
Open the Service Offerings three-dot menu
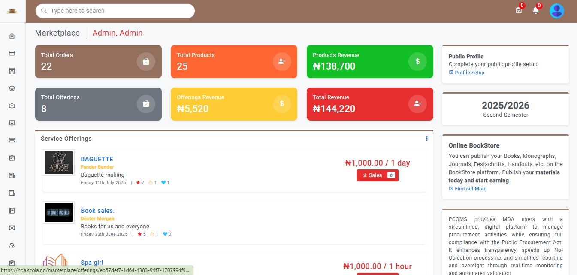[x=426, y=139]
